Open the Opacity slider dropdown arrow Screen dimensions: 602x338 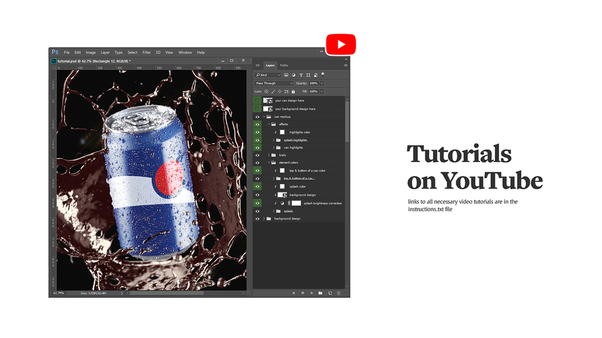[x=322, y=83]
